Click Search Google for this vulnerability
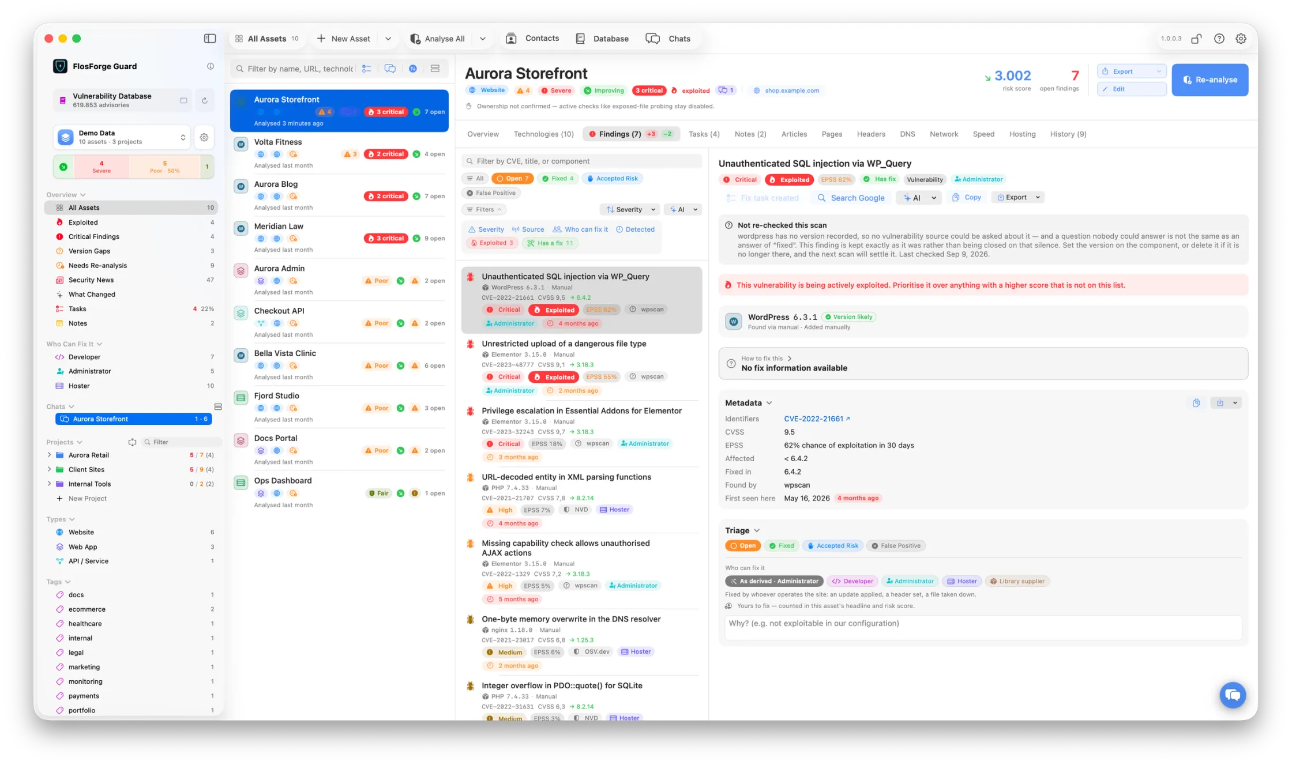 click(x=851, y=198)
